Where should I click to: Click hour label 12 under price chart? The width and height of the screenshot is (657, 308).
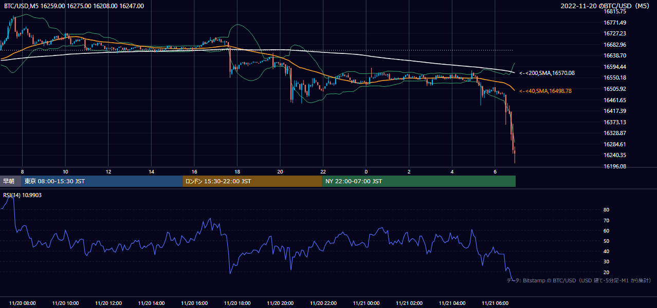click(x=108, y=171)
